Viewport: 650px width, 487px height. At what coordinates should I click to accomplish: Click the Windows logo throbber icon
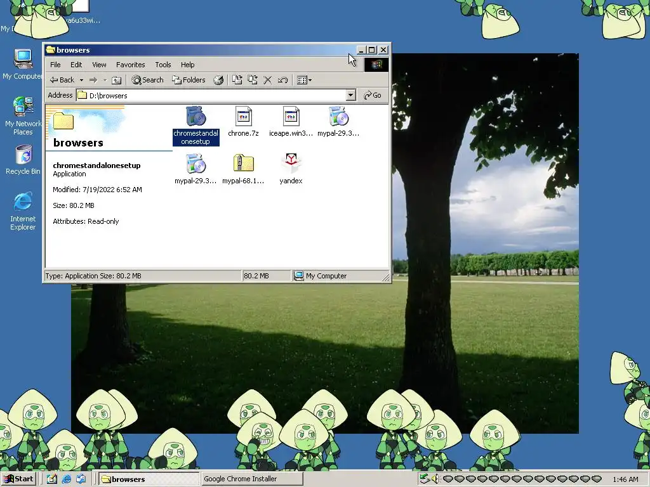point(376,65)
